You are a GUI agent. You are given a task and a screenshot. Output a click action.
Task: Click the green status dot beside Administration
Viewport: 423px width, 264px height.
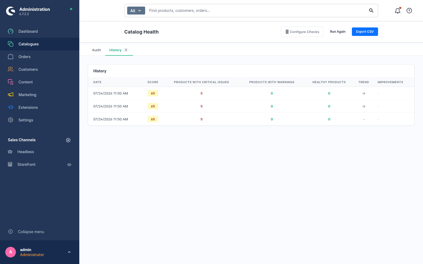(x=71, y=9)
